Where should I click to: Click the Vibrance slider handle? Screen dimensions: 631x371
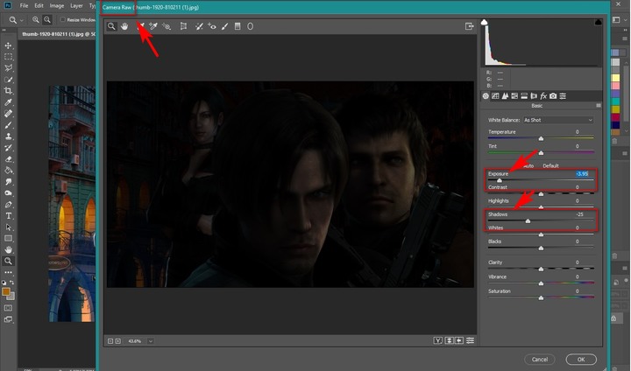point(541,283)
